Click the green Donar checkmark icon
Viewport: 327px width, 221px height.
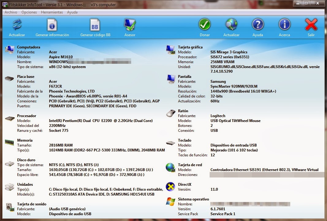point(204,24)
